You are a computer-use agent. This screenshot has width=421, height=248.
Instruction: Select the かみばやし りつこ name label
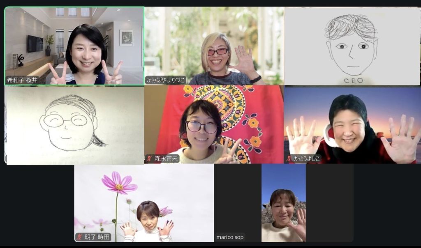(166, 80)
